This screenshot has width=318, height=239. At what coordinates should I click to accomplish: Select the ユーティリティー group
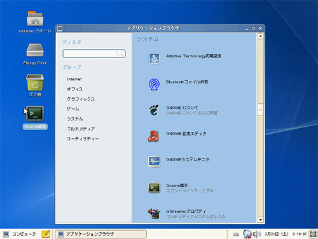(83, 139)
